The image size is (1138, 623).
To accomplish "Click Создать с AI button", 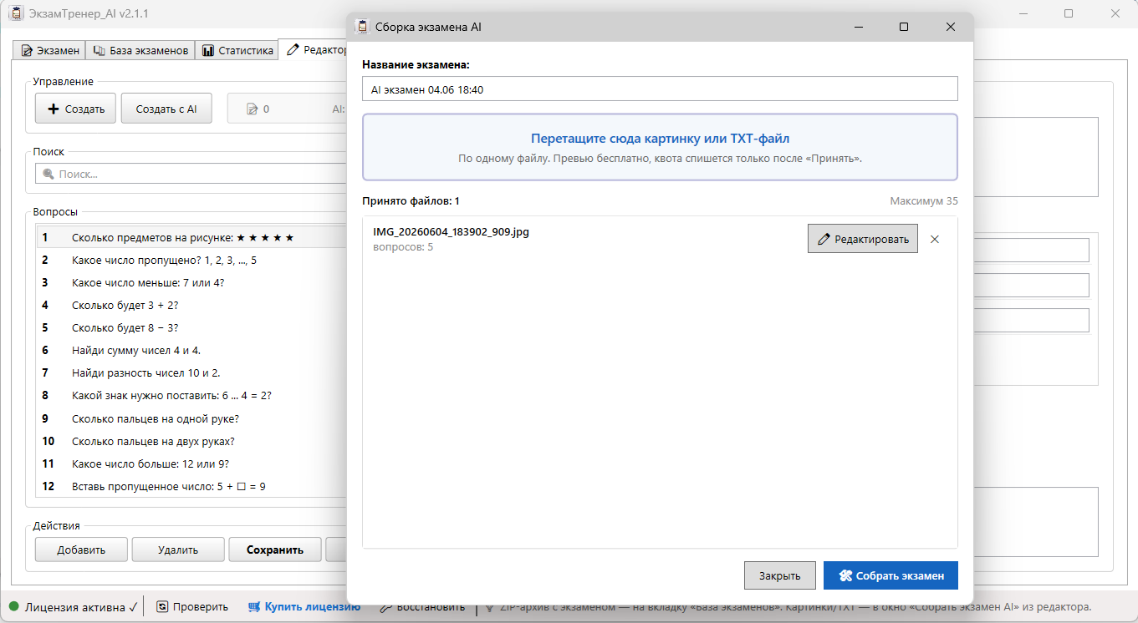I will tap(166, 109).
